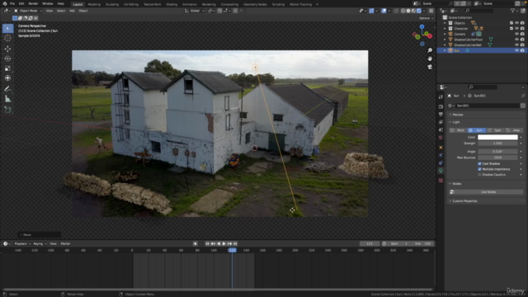Toggle Multiple Importance checkbox
528x297 pixels.
[479, 169]
